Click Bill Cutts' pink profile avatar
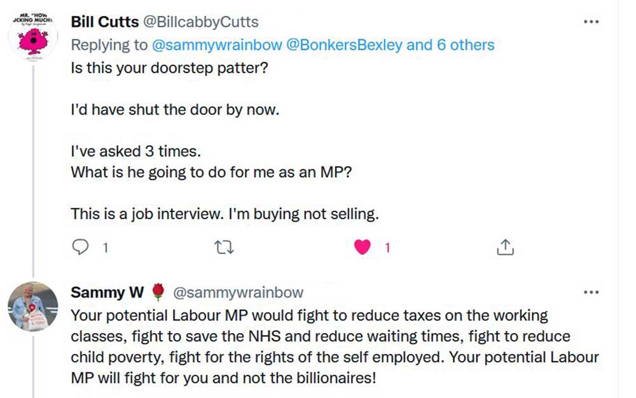The height and width of the screenshot is (398, 636). 32,36
